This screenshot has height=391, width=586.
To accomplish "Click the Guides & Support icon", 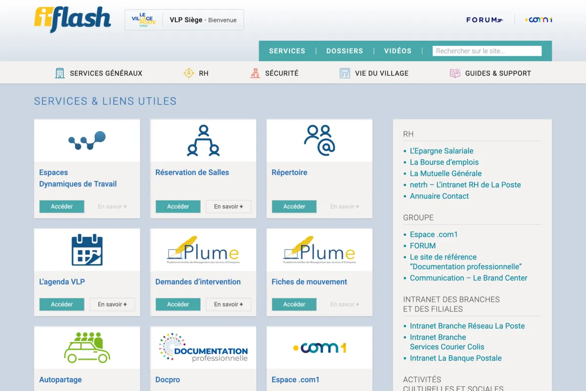I will click(455, 73).
